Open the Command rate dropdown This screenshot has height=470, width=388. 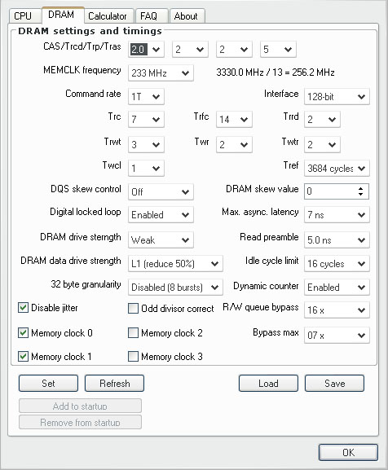pyautogui.click(x=146, y=96)
